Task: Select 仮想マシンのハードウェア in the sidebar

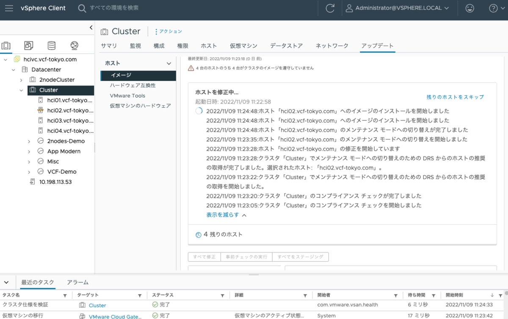Action: (140, 106)
